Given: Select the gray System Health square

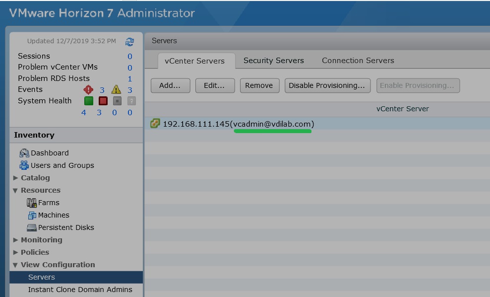Looking at the screenshot, I should [117, 101].
